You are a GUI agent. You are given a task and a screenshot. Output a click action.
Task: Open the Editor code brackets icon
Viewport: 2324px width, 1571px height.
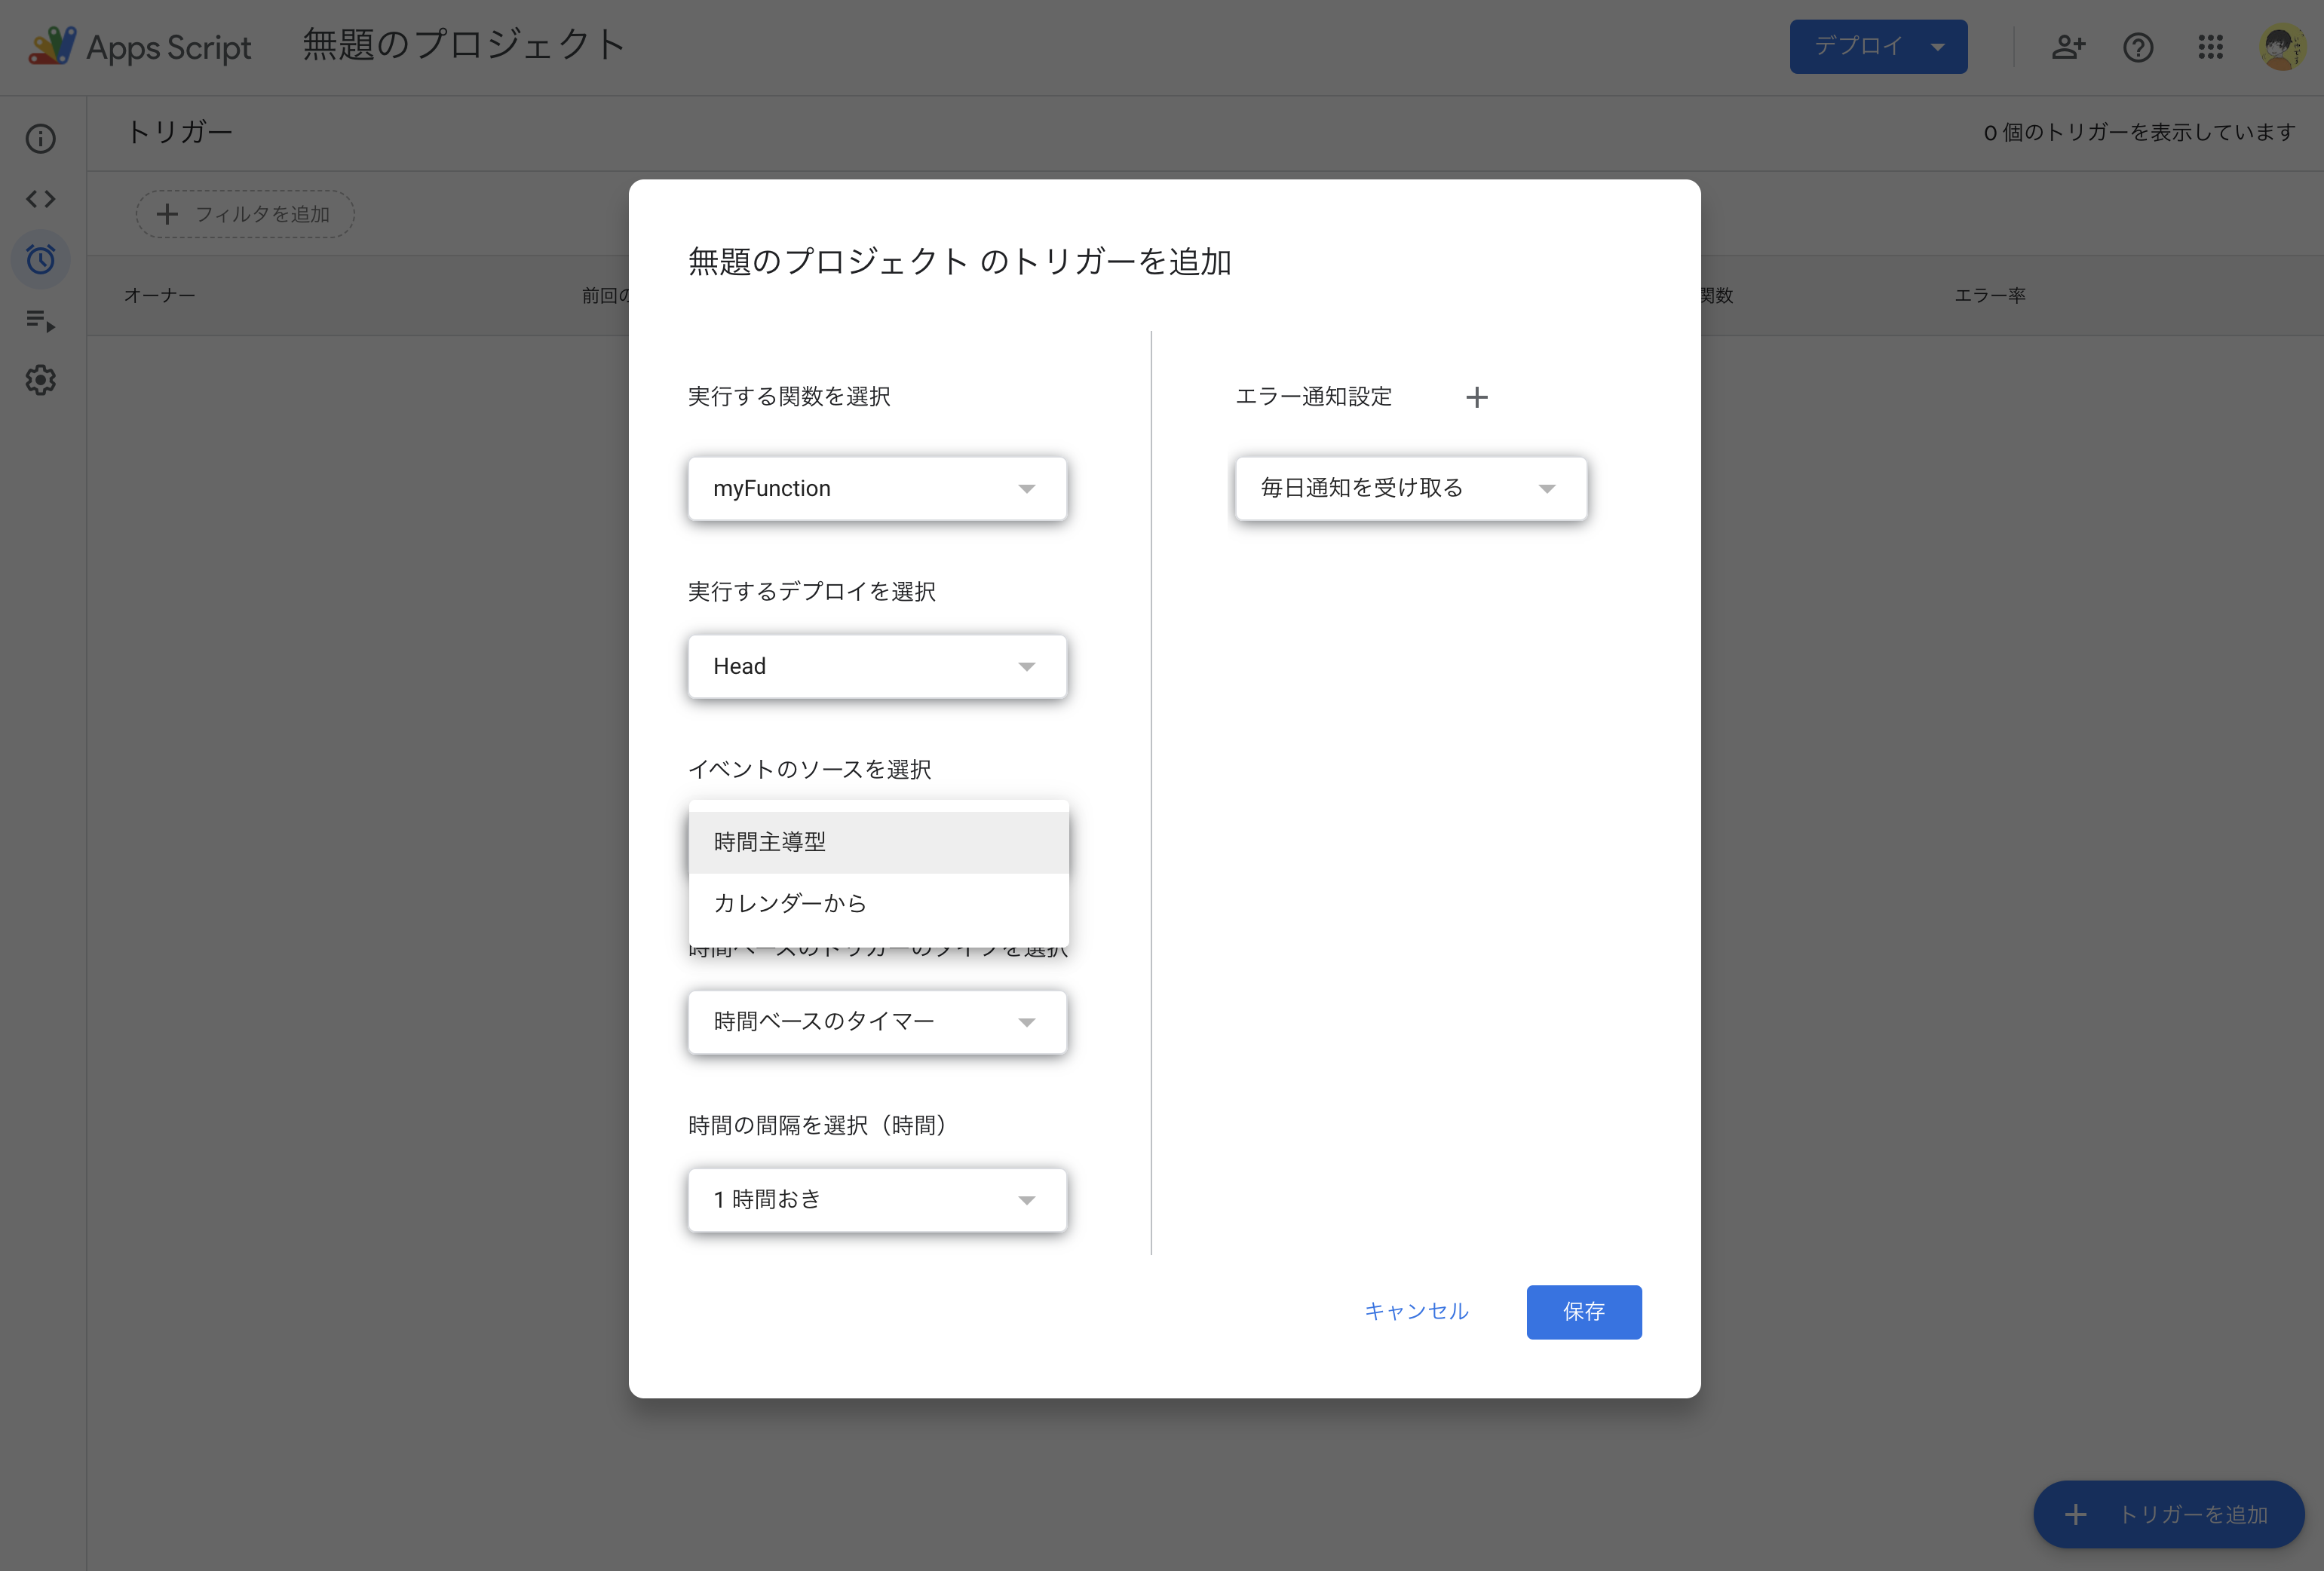(41, 199)
